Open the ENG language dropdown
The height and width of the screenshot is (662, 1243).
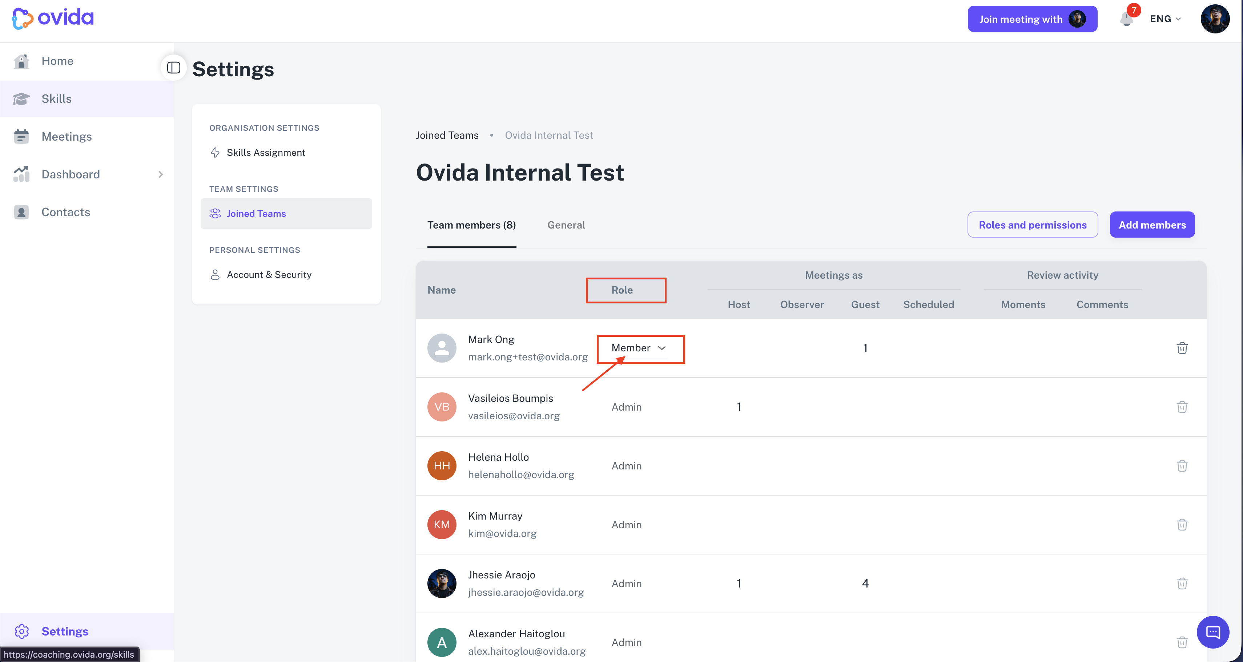(1165, 19)
